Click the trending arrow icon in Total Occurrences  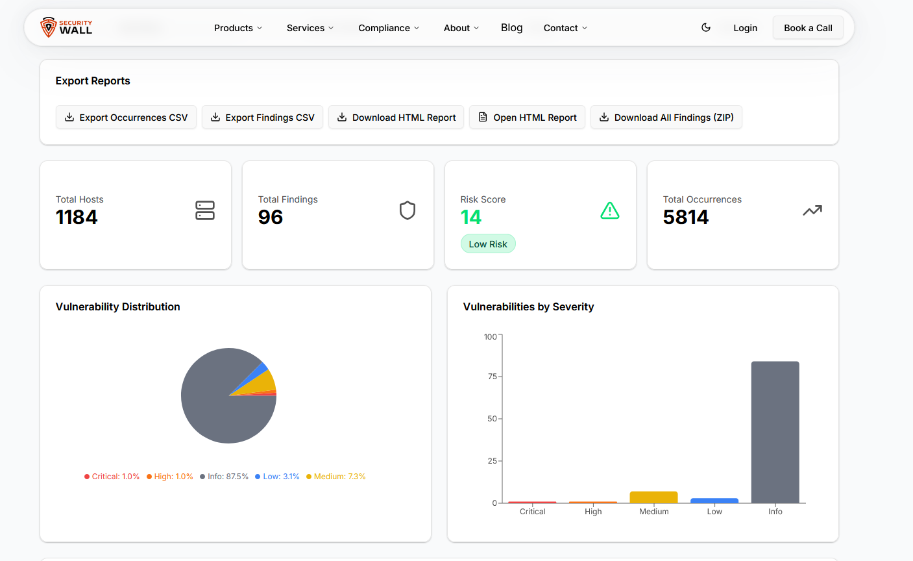[812, 210]
